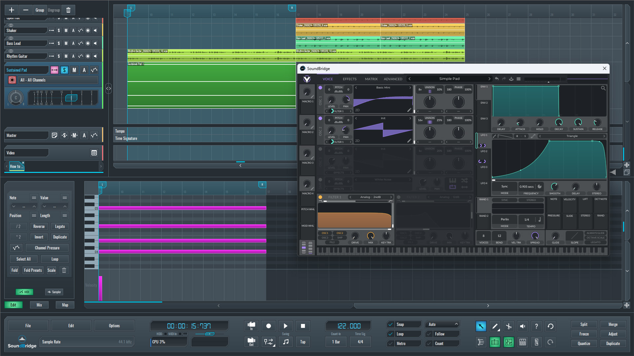Open the Note filter dropdown menu
Image resolution: width=634 pixels, height=356 pixels.
pyautogui.click(x=34, y=198)
